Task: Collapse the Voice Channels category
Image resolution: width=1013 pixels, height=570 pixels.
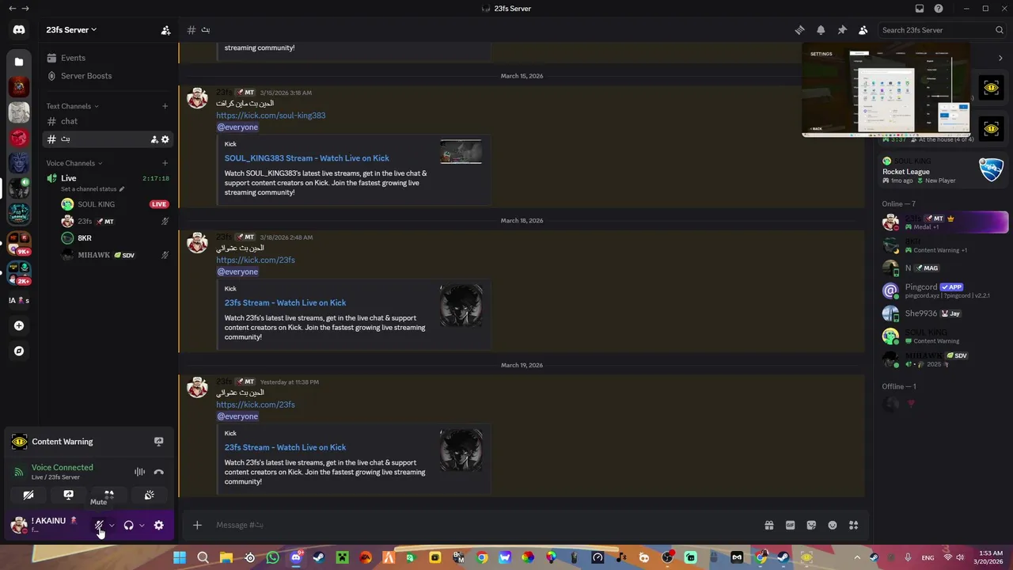Action: [74, 163]
